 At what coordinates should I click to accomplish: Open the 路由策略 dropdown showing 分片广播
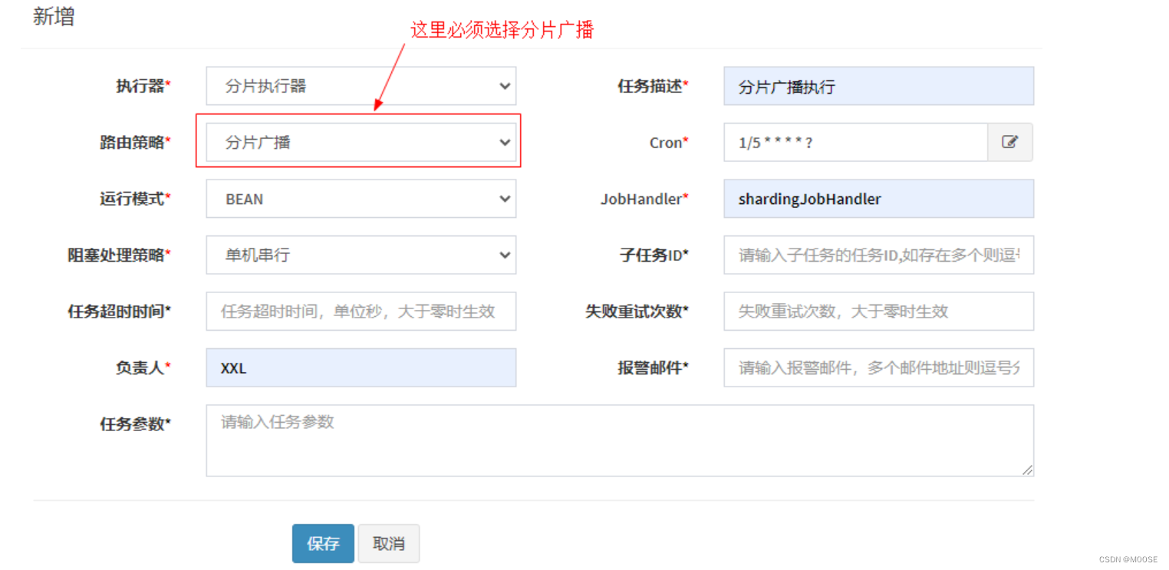(x=361, y=143)
